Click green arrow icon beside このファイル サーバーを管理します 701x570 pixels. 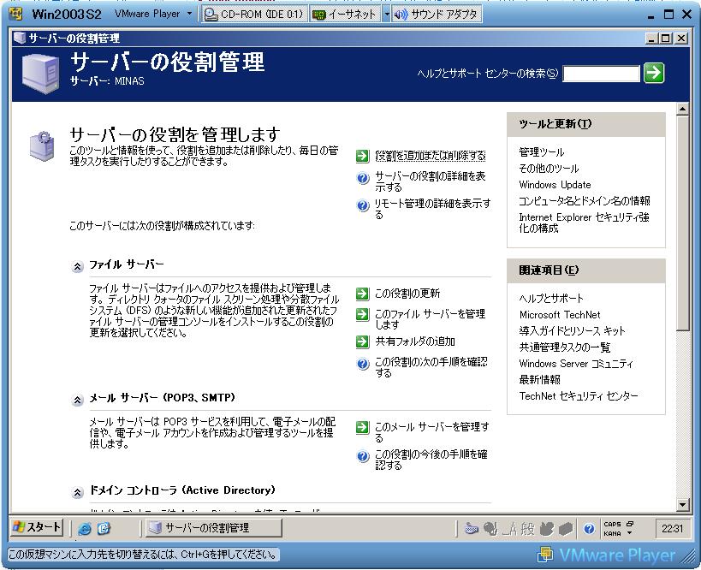tap(363, 314)
